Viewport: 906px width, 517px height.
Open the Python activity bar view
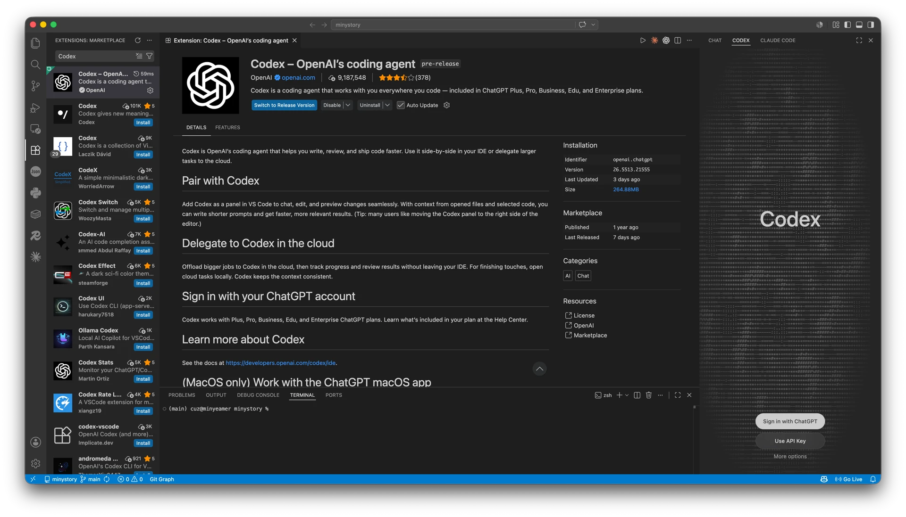tap(35, 193)
